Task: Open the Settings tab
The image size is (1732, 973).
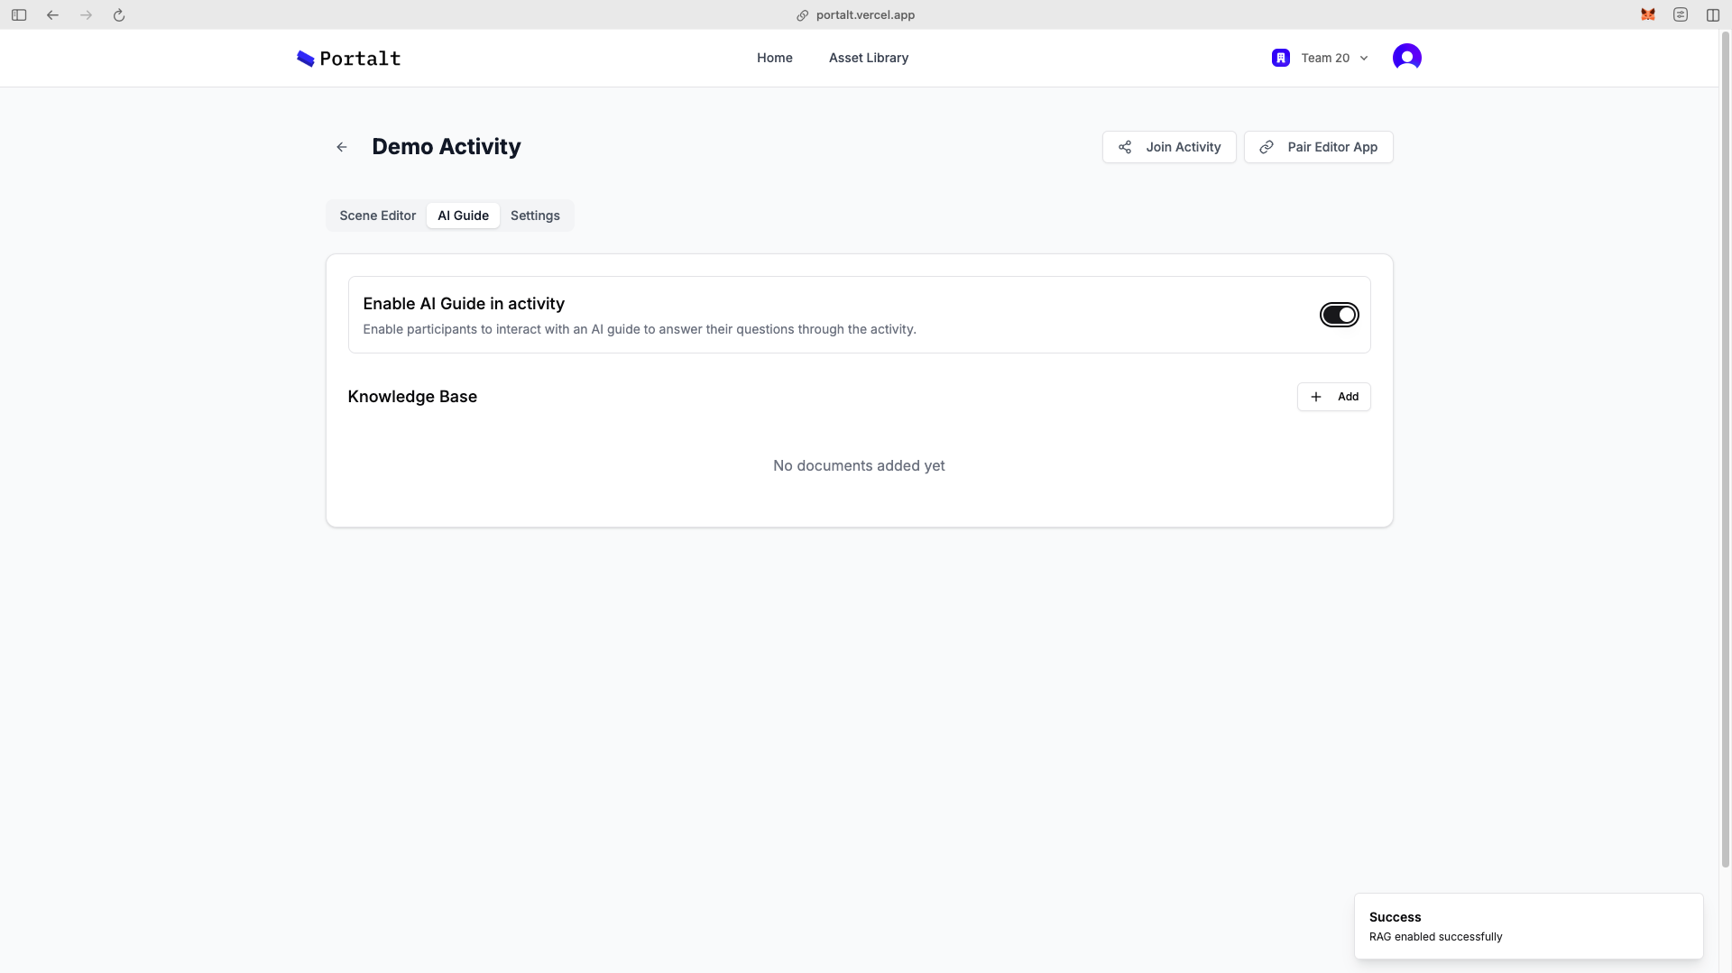Action: [535, 216]
